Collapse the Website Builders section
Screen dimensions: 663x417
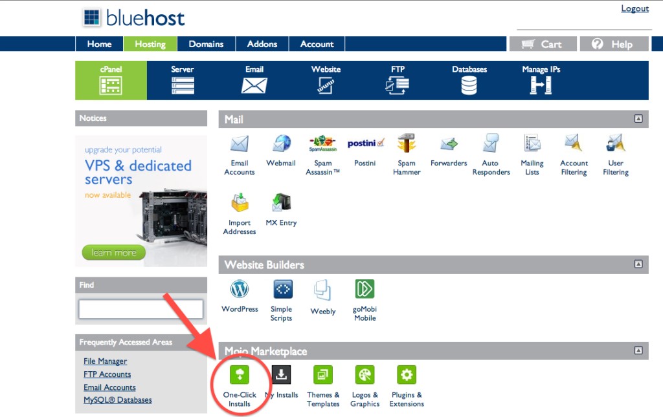coord(638,264)
